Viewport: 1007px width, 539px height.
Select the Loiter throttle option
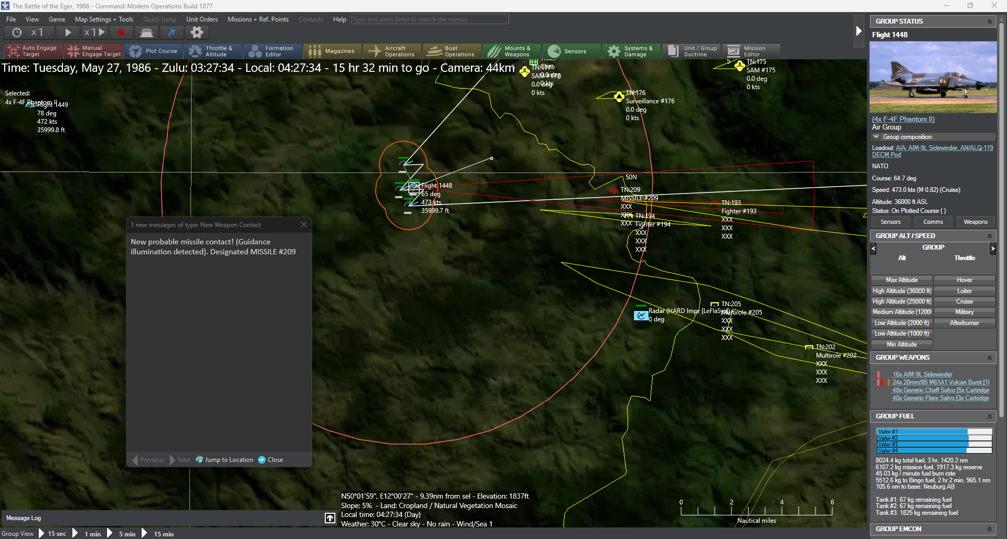click(964, 291)
